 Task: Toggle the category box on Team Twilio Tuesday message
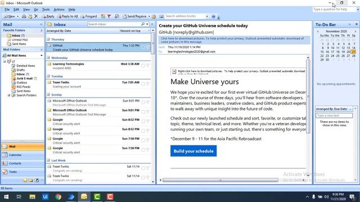[143, 84]
